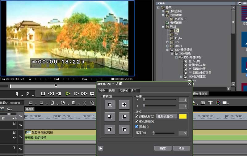
Task: Open the vectorscope color wheel icon
Action: point(218,103)
